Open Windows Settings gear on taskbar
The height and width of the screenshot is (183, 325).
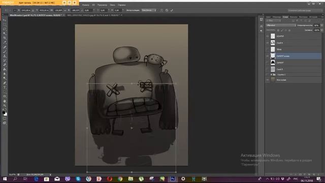coord(183,179)
